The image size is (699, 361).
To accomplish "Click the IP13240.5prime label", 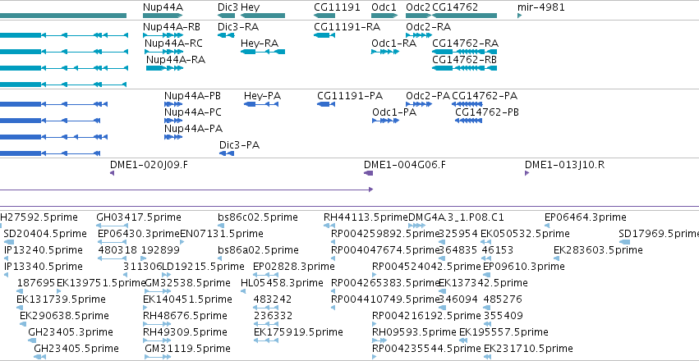I will pos(44,250).
